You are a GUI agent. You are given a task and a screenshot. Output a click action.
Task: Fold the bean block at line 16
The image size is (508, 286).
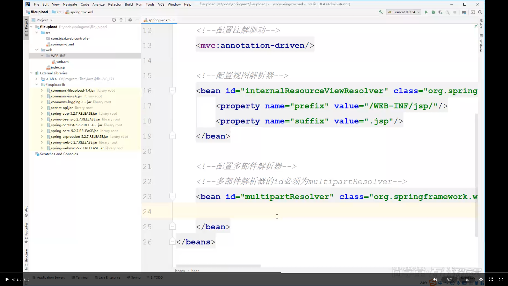[173, 90]
